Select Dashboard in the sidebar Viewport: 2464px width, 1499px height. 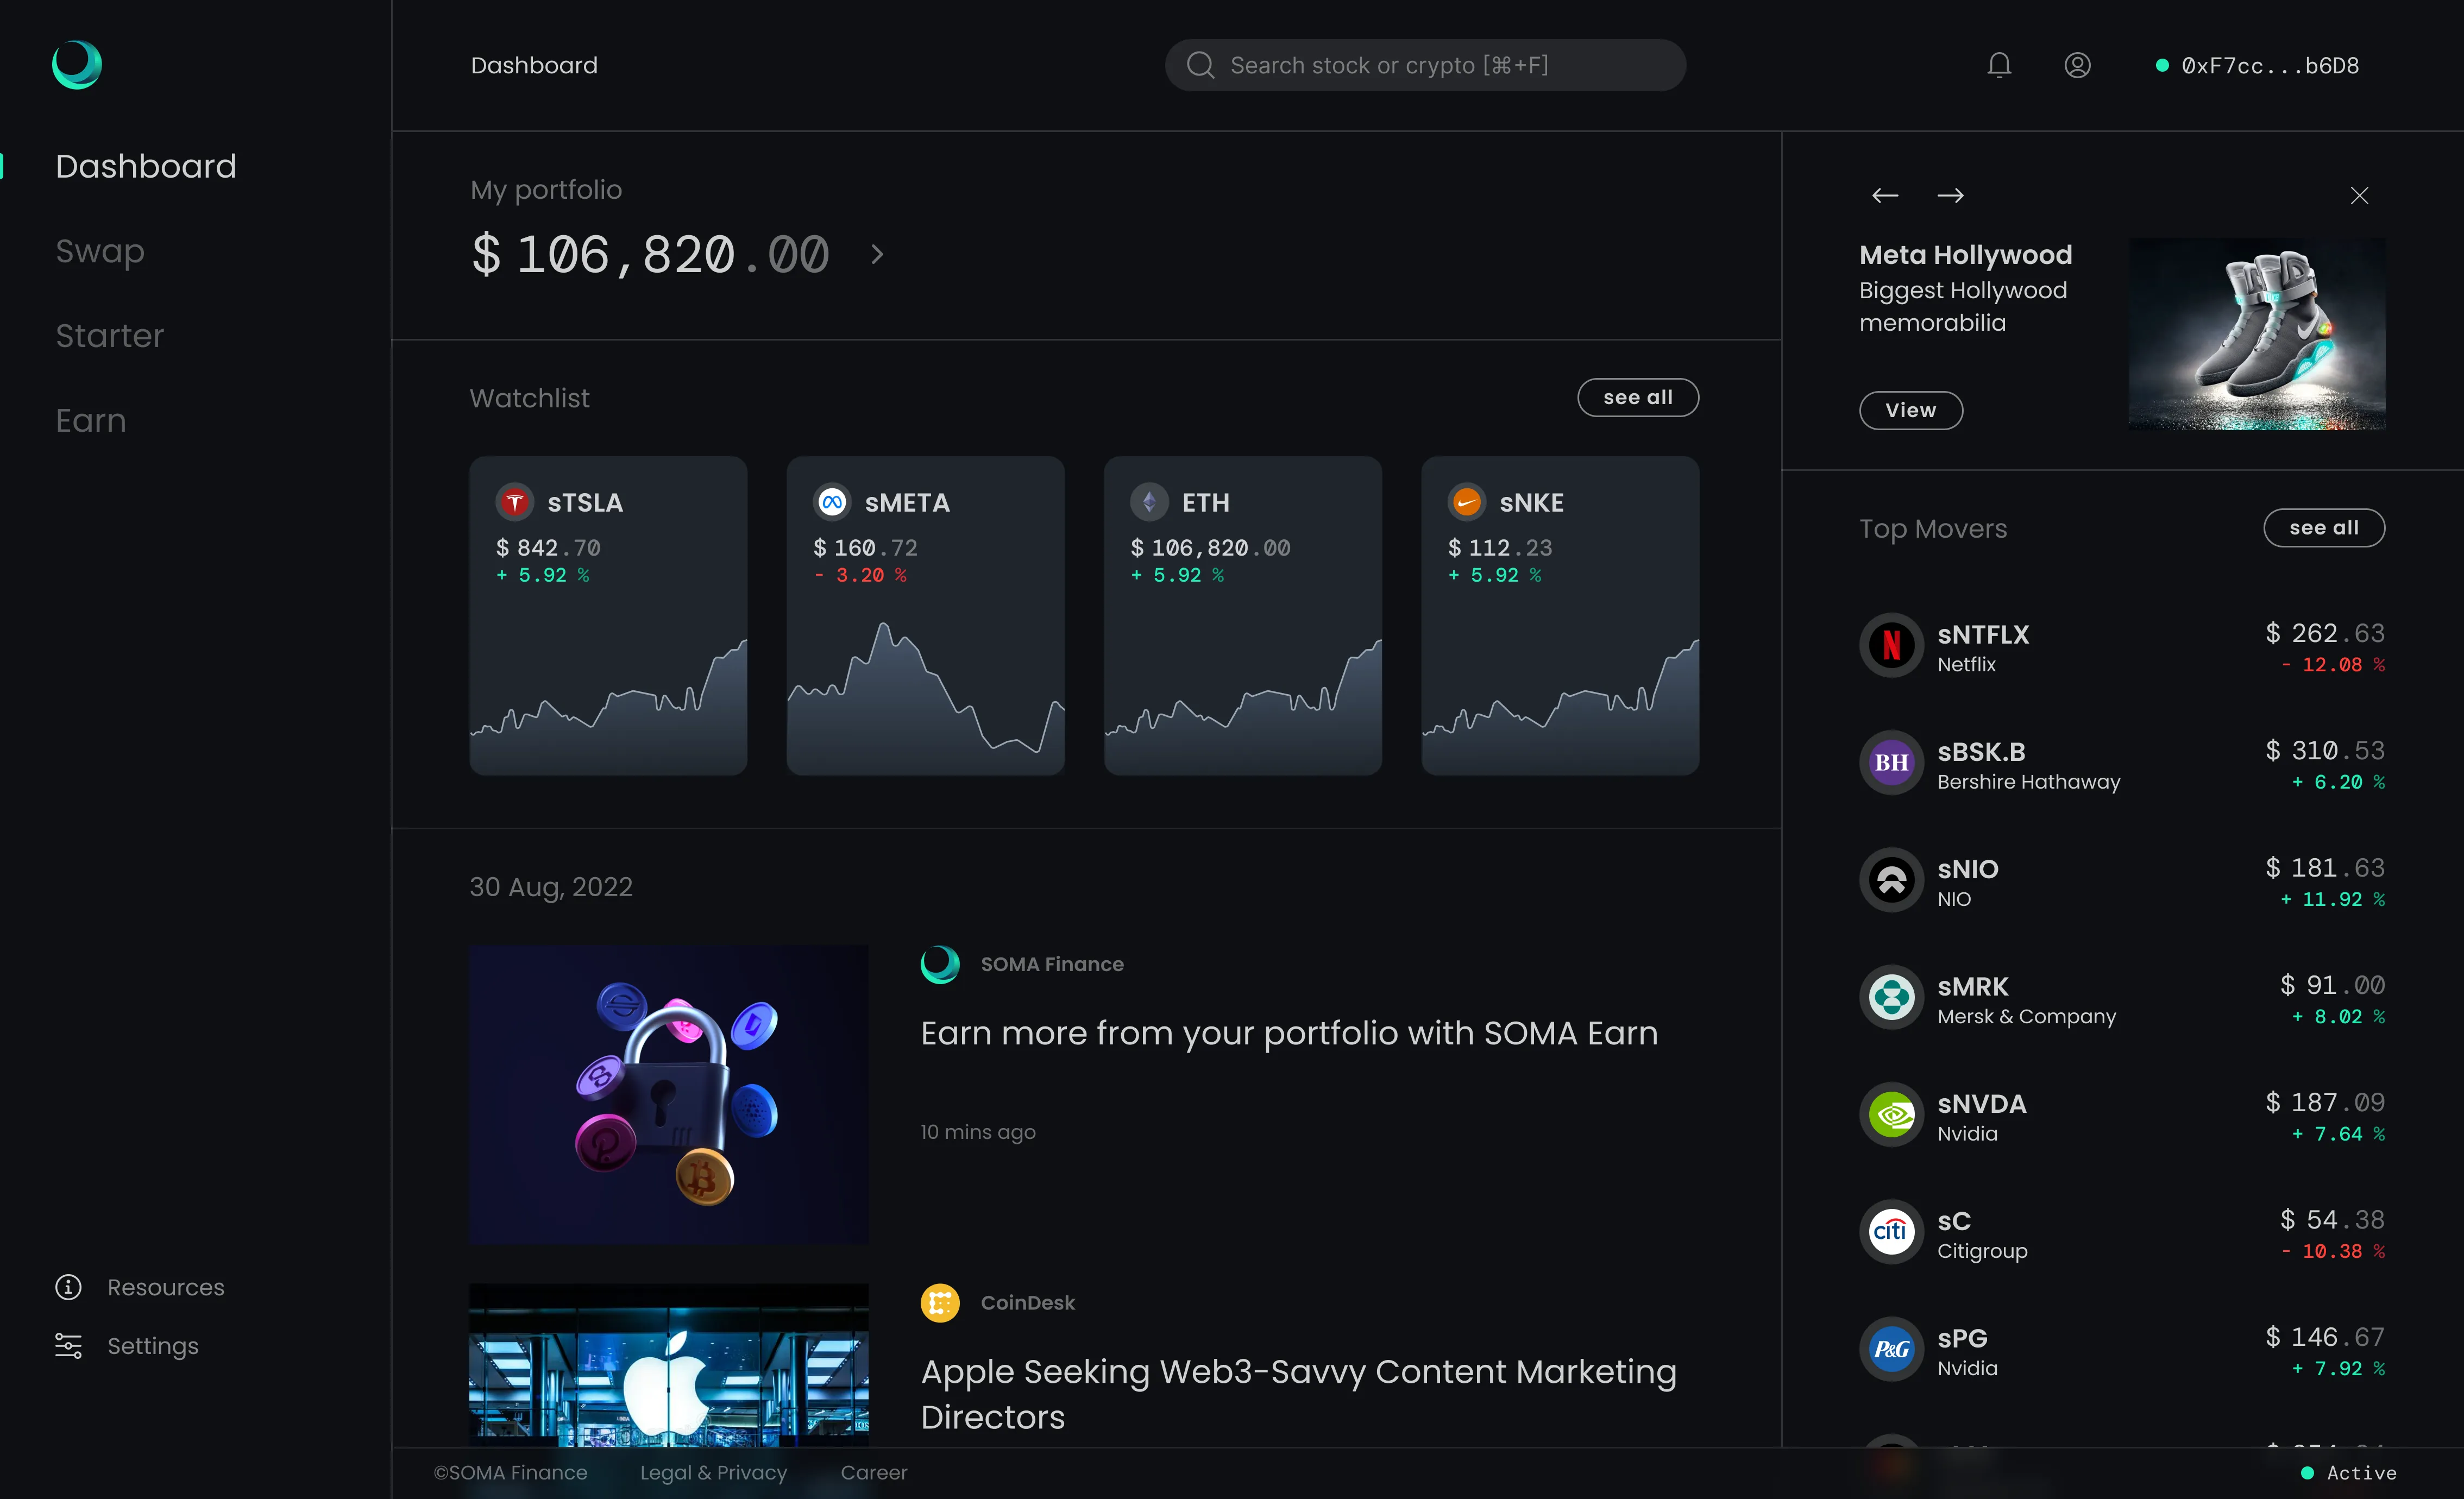tap(146, 166)
